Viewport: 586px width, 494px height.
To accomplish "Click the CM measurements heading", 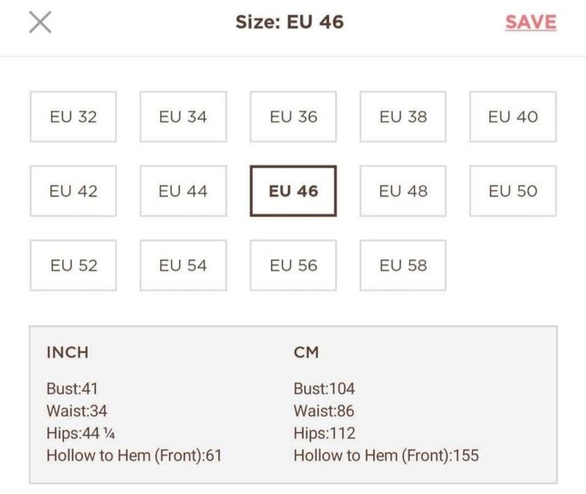I will (x=307, y=352).
